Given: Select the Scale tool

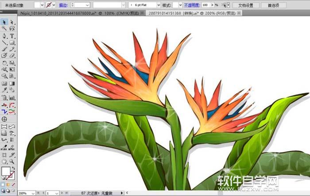Looking at the screenshot, I should [x=12, y=63].
